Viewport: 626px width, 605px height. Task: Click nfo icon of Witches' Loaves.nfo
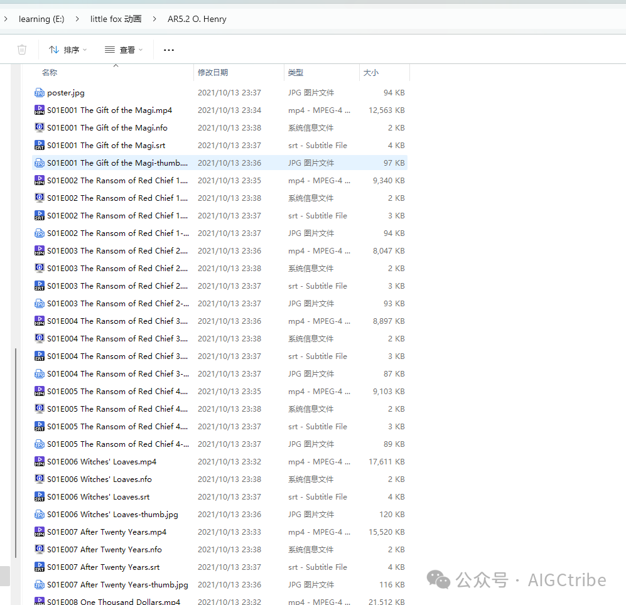pos(40,479)
